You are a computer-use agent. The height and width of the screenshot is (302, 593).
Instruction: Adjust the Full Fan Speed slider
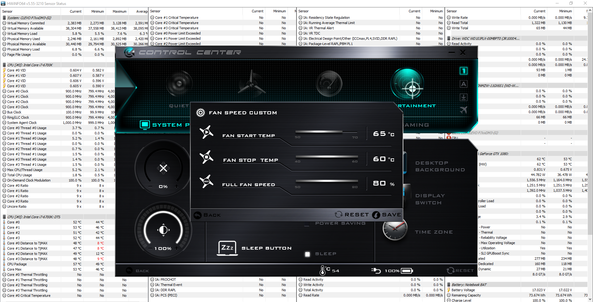pyautogui.click(x=326, y=181)
